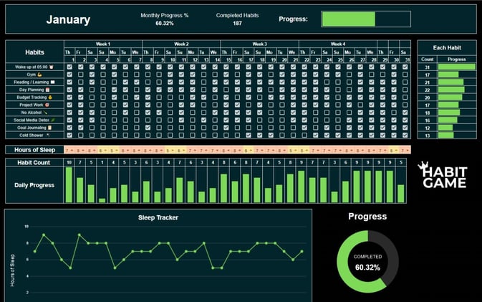Toggle Project Work checkbox for day 18
Screen dimensions: 482x302
pyautogui.click(x=260, y=105)
